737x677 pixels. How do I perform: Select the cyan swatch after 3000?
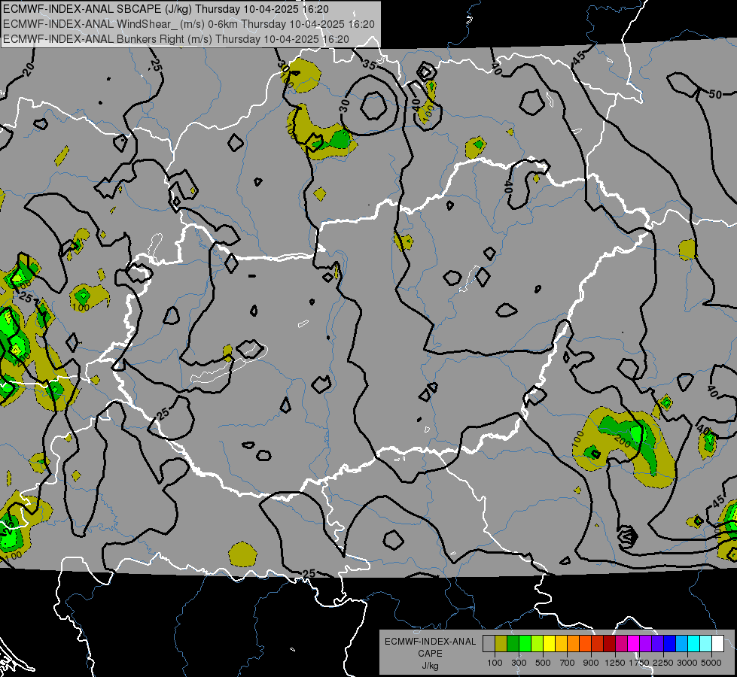pyautogui.click(x=694, y=643)
